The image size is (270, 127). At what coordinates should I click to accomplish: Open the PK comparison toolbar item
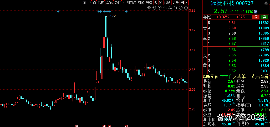click(90, 2)
